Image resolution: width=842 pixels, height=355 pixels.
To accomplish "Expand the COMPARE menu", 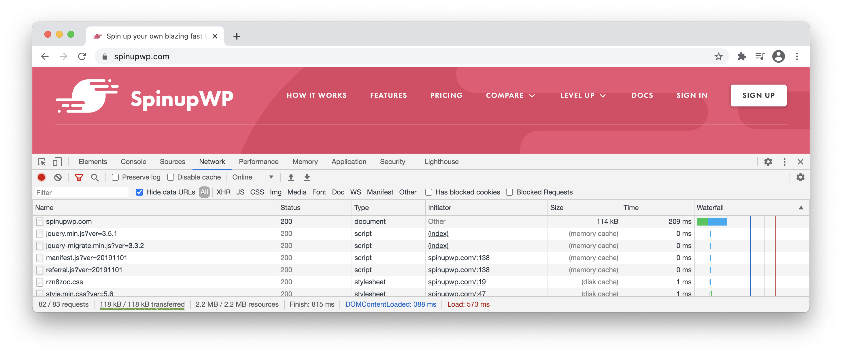I will pyautogui.click(x=510, y=95).
